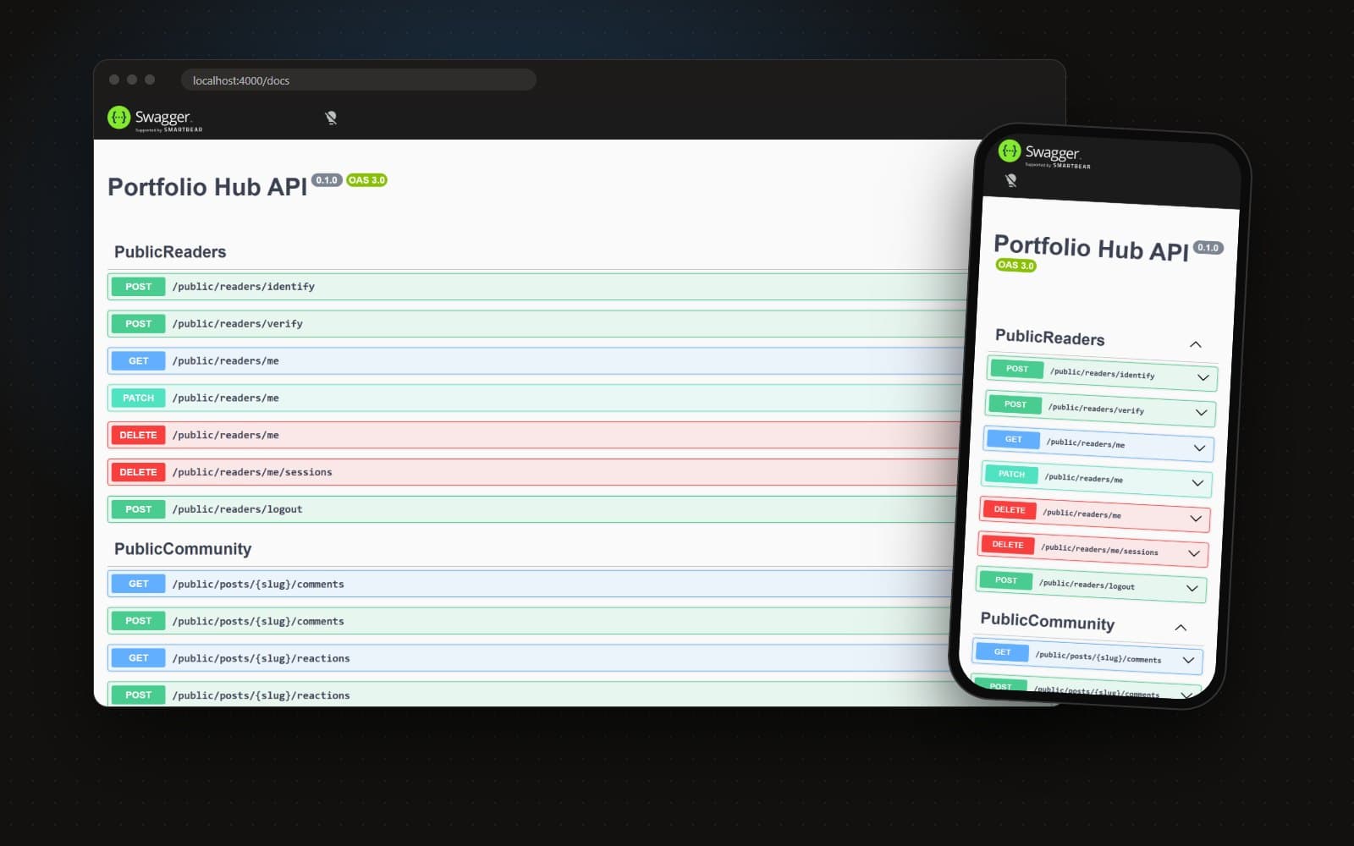
Task: Click the PublicCommunity heading text on the phone
Action: [x=1047, y=622]
